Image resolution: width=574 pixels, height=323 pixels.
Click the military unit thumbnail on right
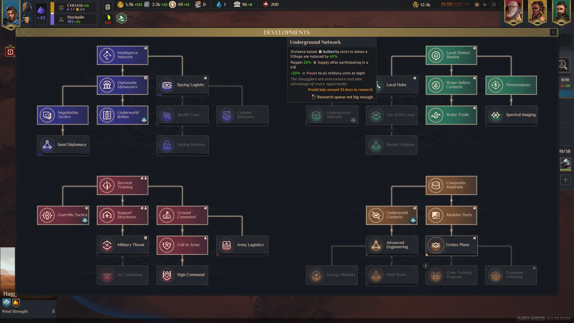[x=565, y=164]
